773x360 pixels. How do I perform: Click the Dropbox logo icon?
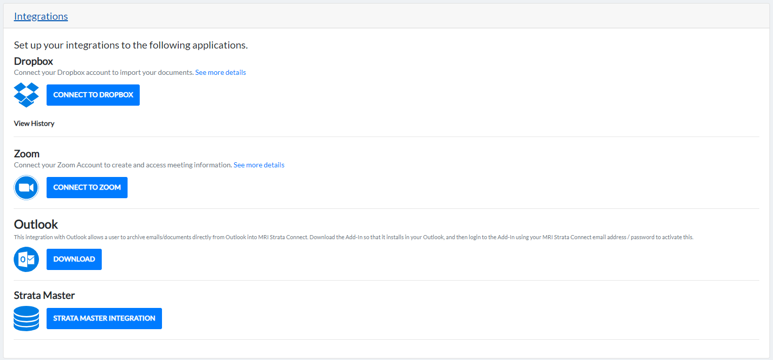click(26, 95)
